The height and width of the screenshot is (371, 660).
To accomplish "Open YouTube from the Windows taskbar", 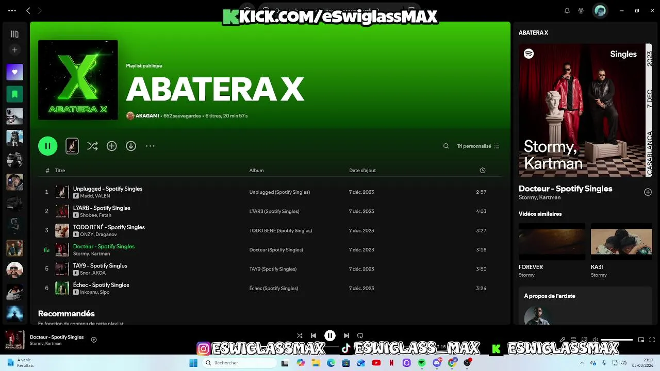I will (376, 363).
